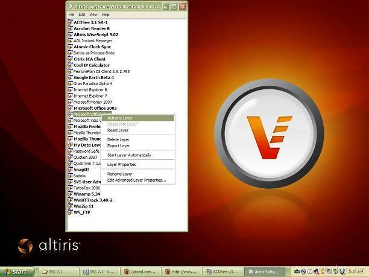Switch to SVS 2.1 - V... taskbar button
The height and width of the screenshot is (277, 369).
click(99, 272)
